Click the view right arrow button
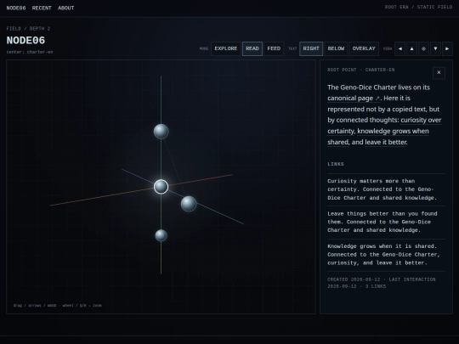 [447, 49]
